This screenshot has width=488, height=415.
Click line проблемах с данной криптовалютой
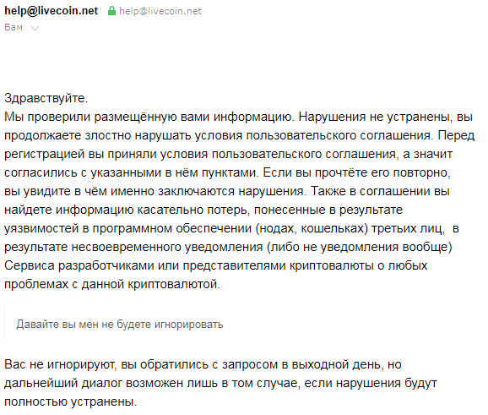(x=112, y=284)
